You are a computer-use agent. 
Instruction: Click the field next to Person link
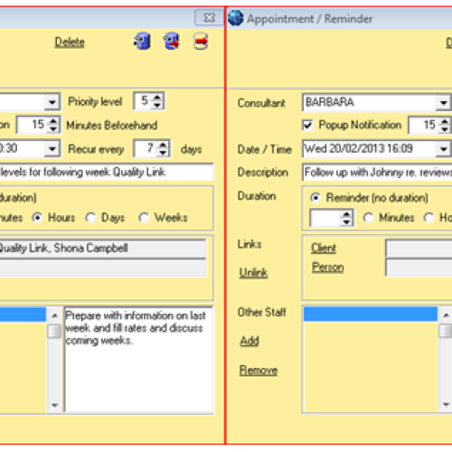tap(419, 268)
